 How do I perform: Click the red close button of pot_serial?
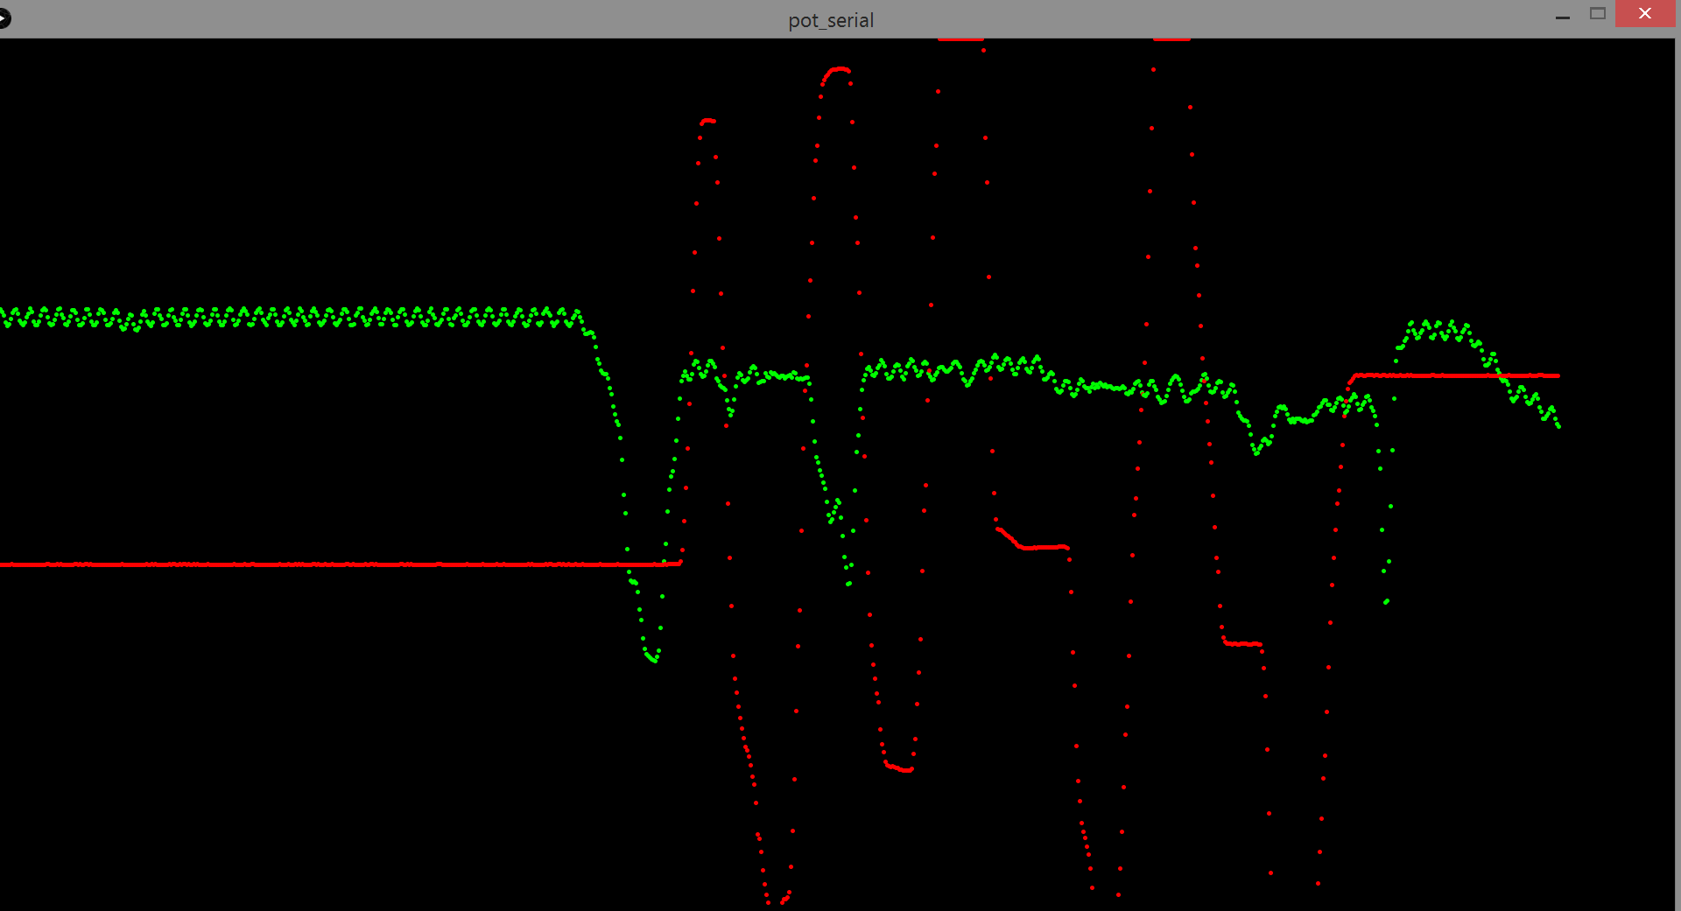[1644, 14]
